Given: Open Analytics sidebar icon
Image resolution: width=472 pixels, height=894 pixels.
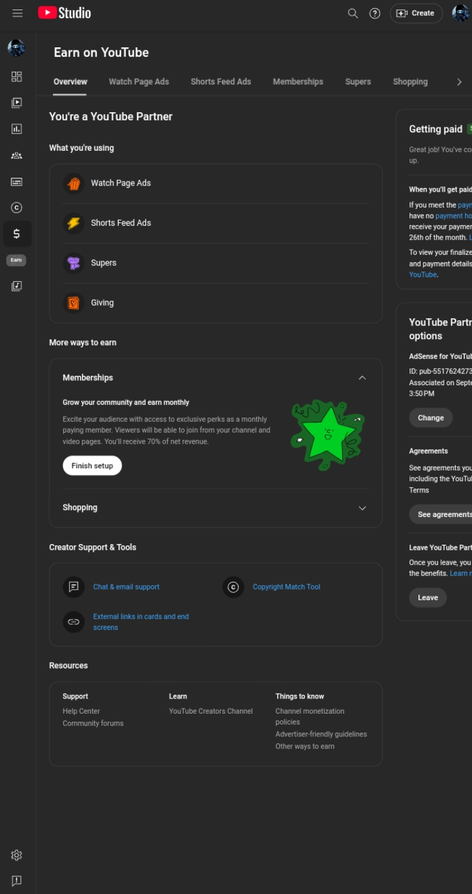Looking at the screenshot, I should point(16,129).
